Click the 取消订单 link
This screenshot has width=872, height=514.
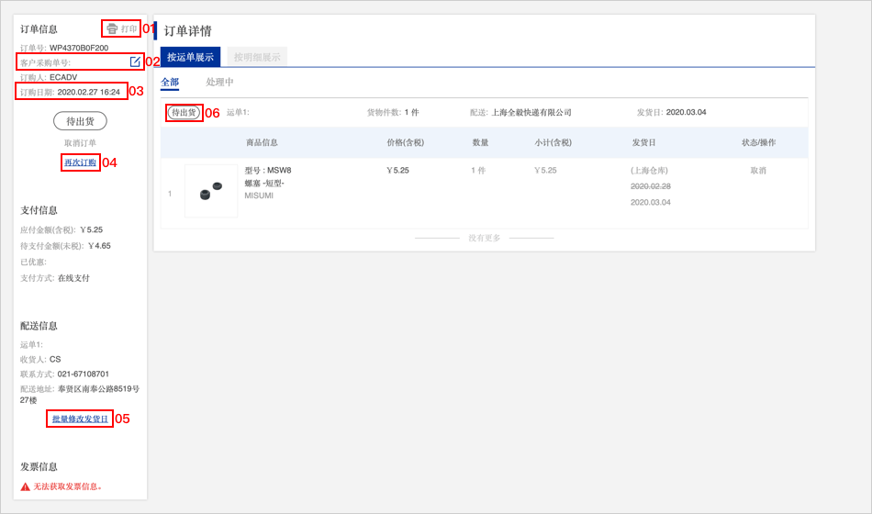[80, 143]
